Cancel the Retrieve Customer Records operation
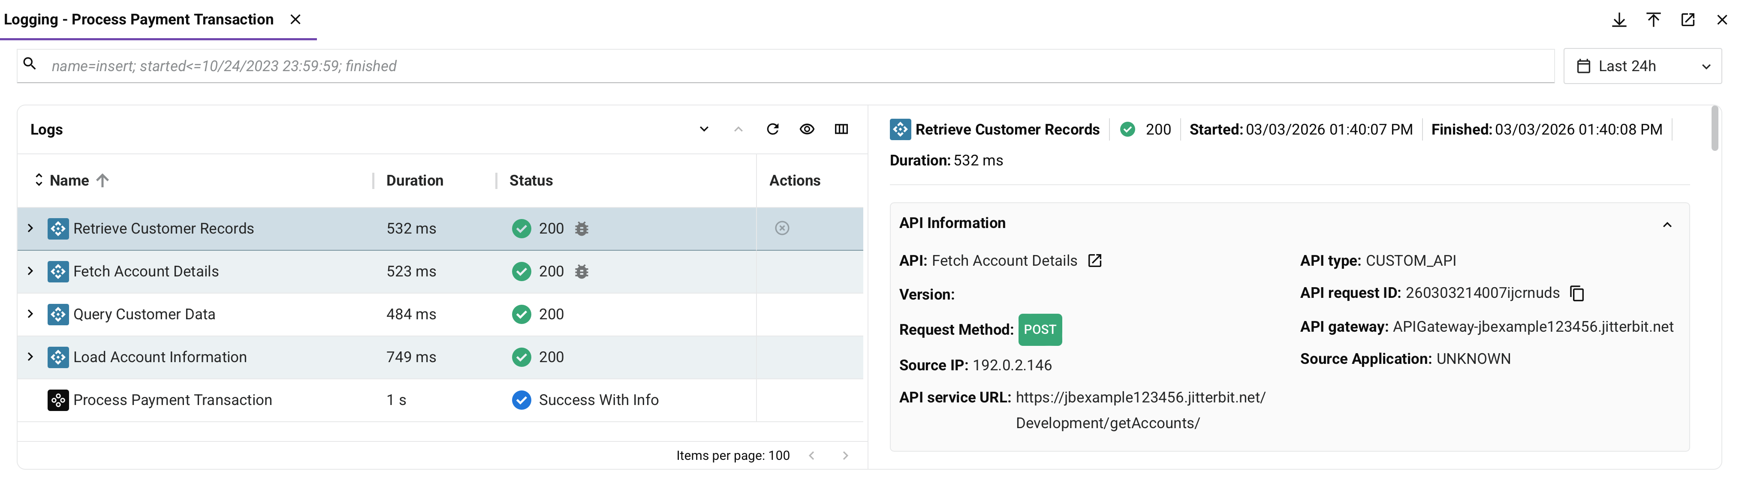Image resolution: width=1742 pixels, height=486 pixels. tap(782, 228)
